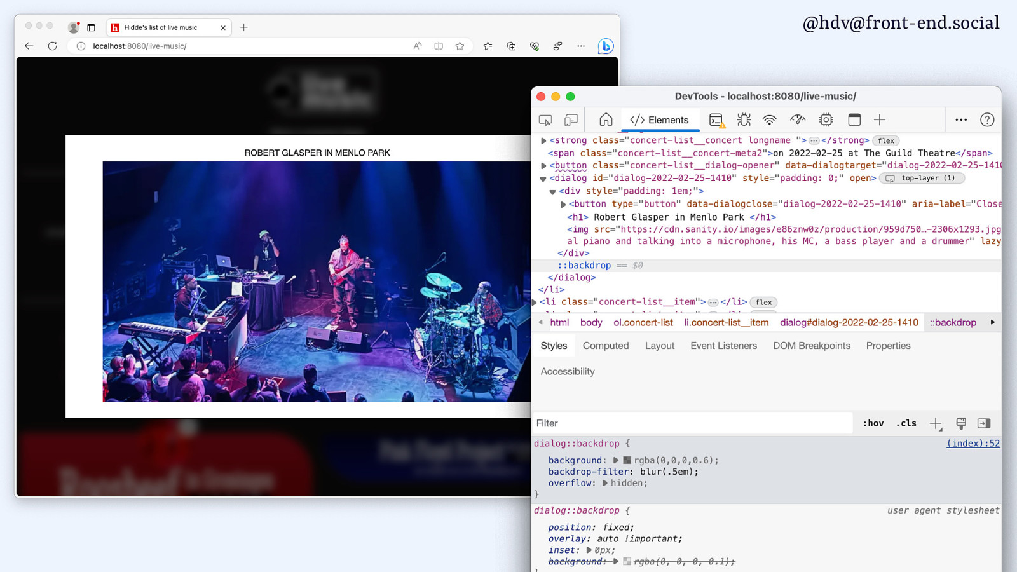Open the DOM Breakpoints pane tab
The image size is (1017, 572).
pos(812,346)
